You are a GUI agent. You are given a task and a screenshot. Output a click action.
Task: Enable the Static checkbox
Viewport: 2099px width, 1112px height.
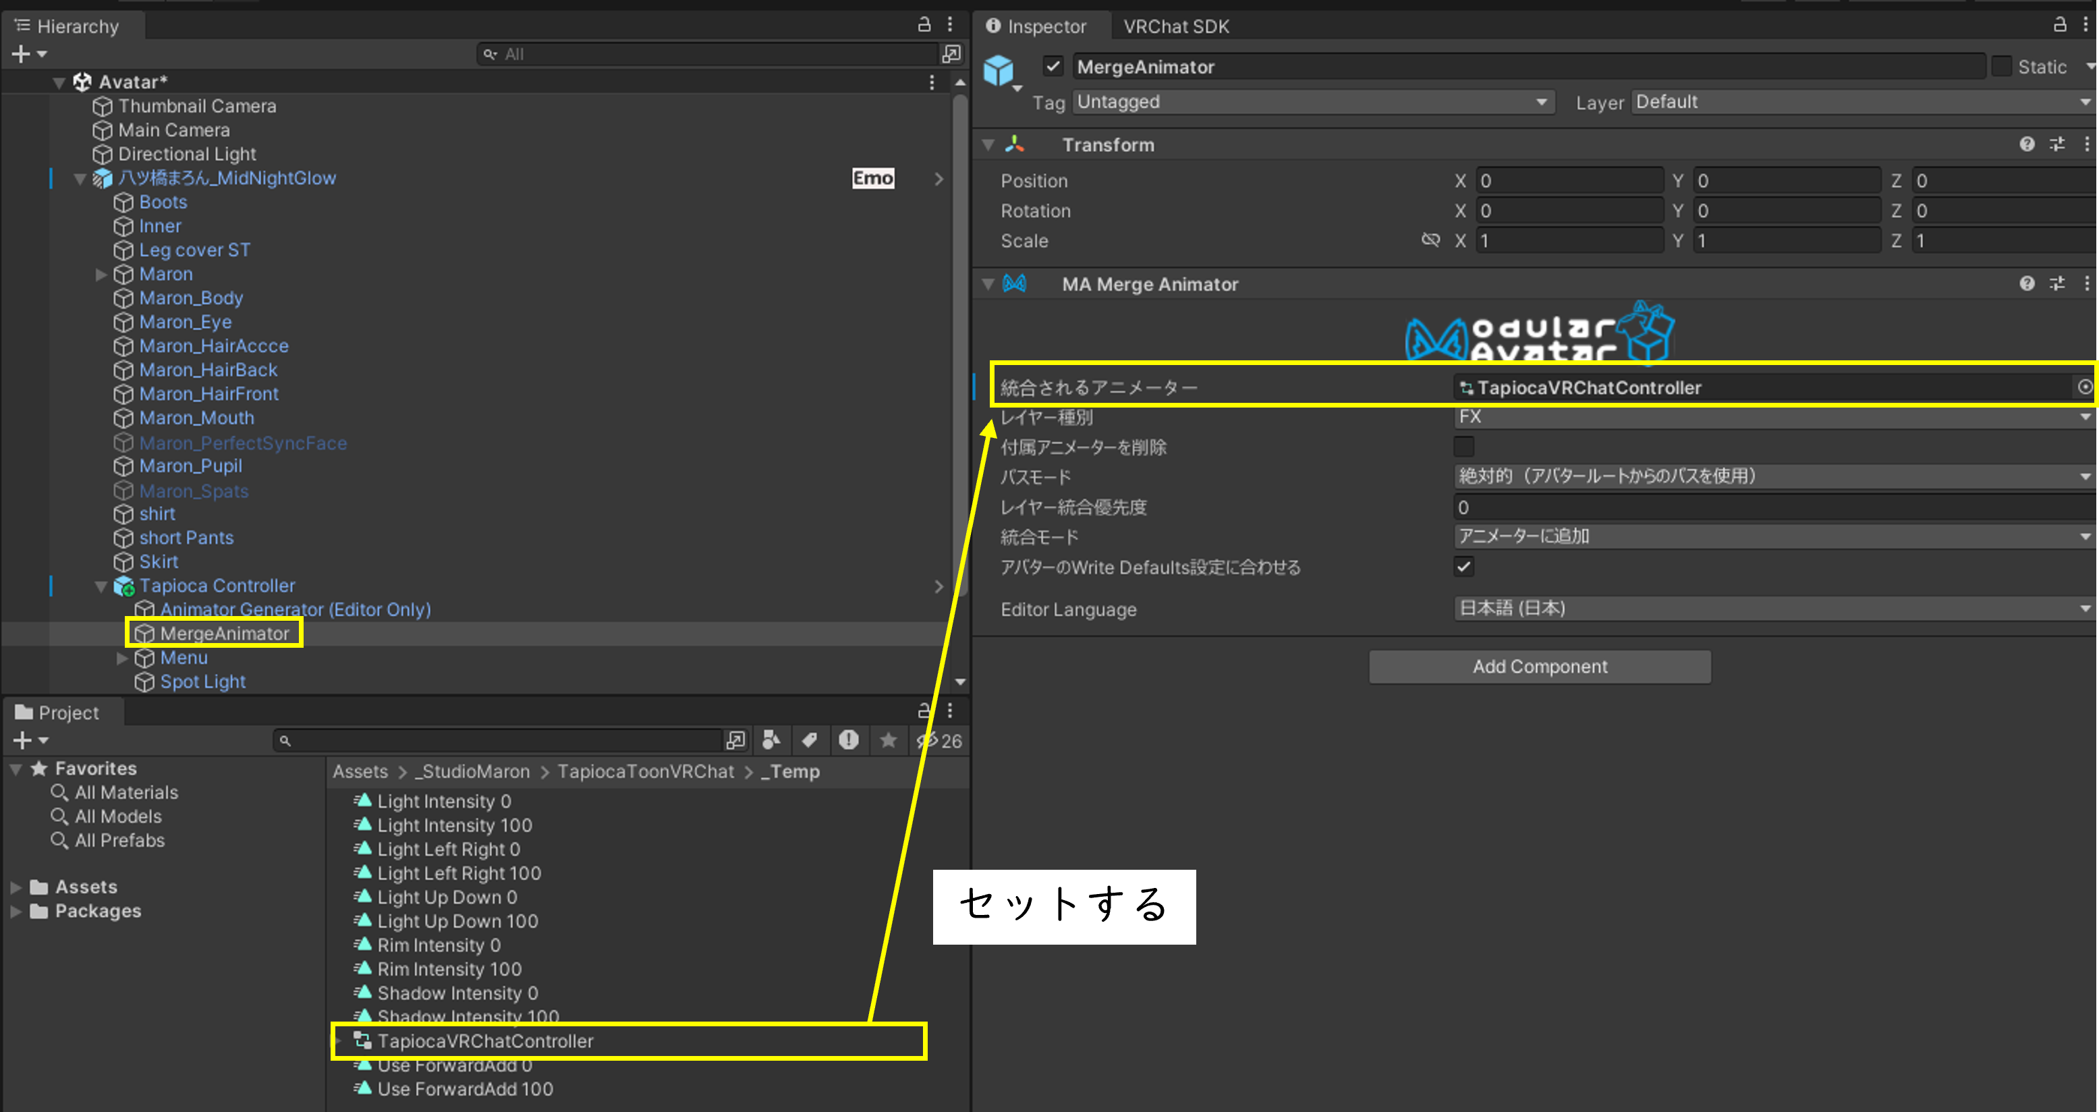coord(2001,67)
